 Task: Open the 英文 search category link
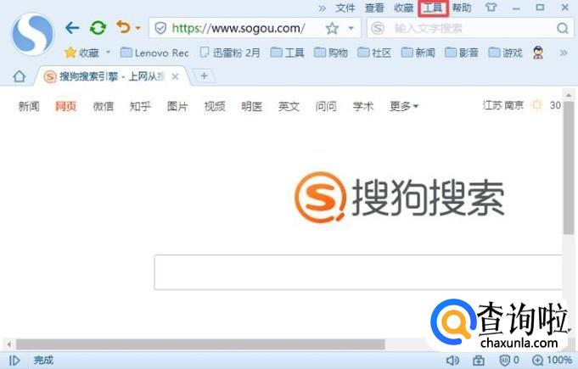[289, 106]
